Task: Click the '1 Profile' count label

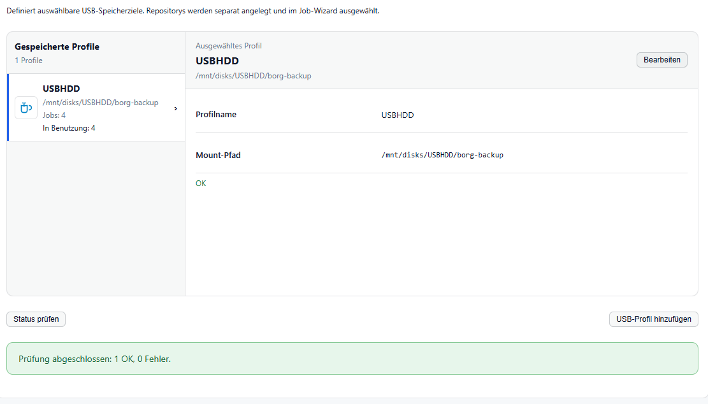Action: click(x=29, y=61)
